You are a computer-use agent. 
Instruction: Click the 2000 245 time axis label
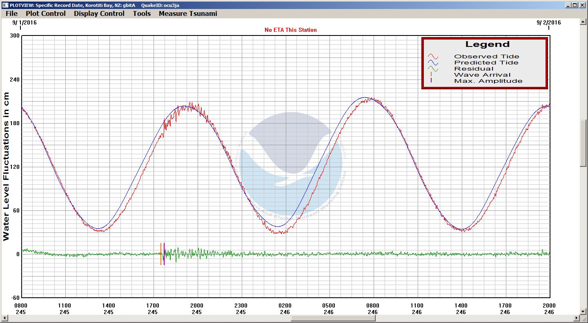(197, 309)
